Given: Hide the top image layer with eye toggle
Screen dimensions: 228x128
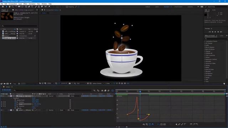Looking at the screenshot, I should pyautogui.click(x=1, y=96).
